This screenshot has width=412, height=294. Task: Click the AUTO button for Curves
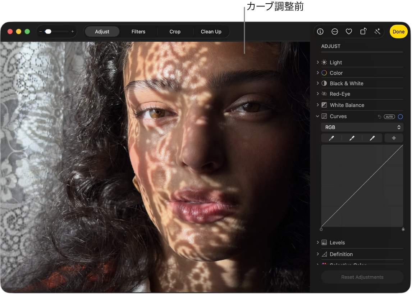click(x=389, y=117)
